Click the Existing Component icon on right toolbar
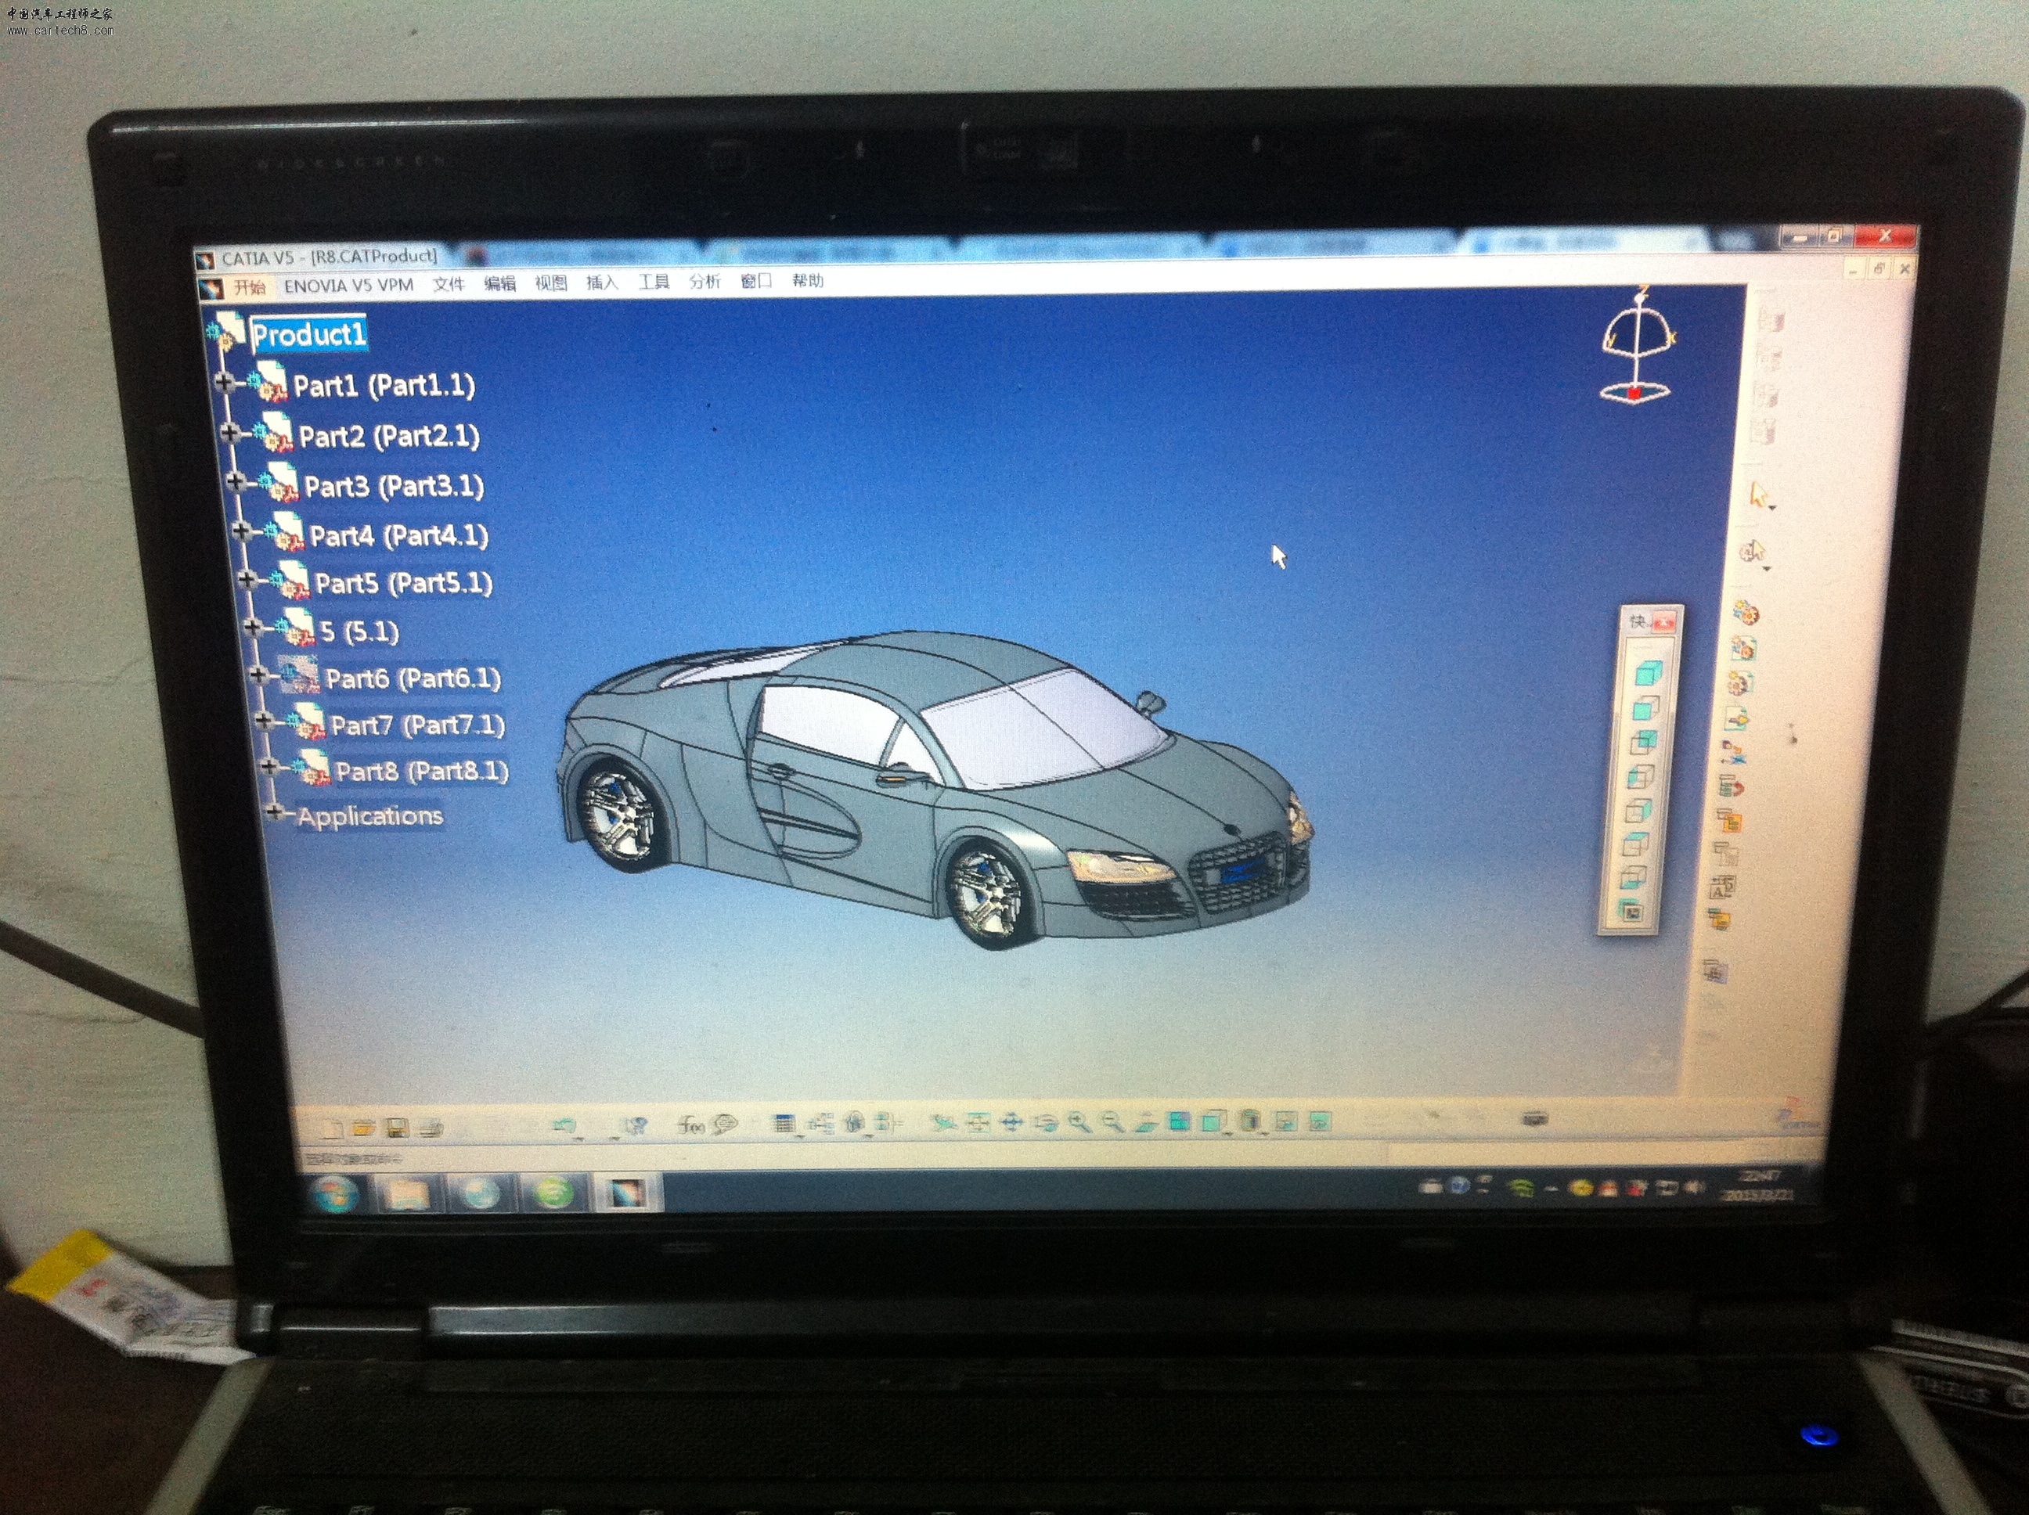Viewport: 2029px width, 1515px height. (x=1736, y=718)
